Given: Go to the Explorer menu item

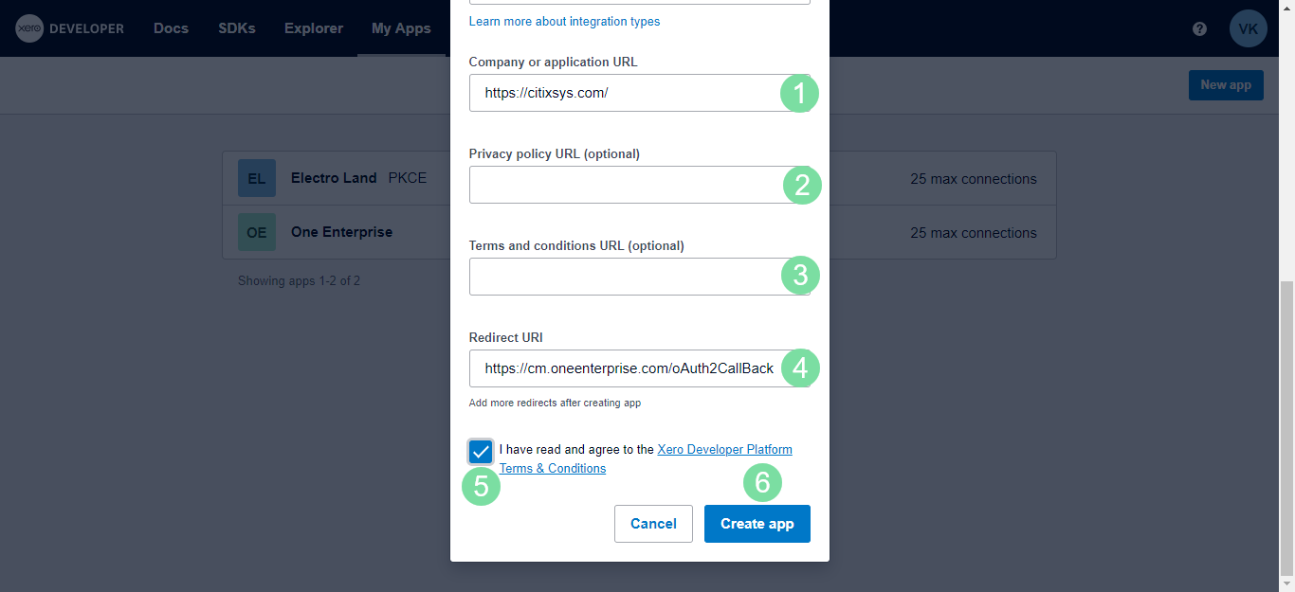Looking at the screenshot, I should click(x=313, y=28).
